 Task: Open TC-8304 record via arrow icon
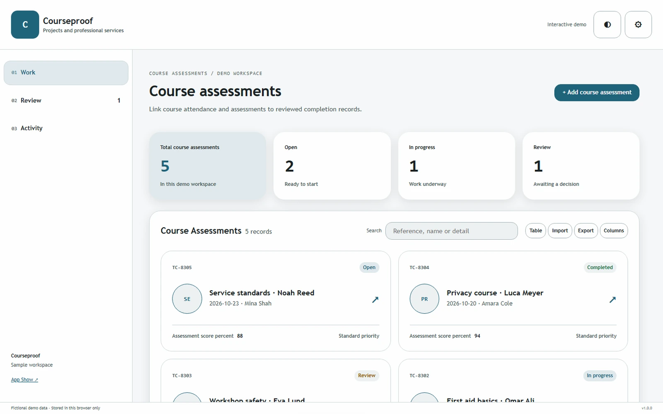[612, 299]
